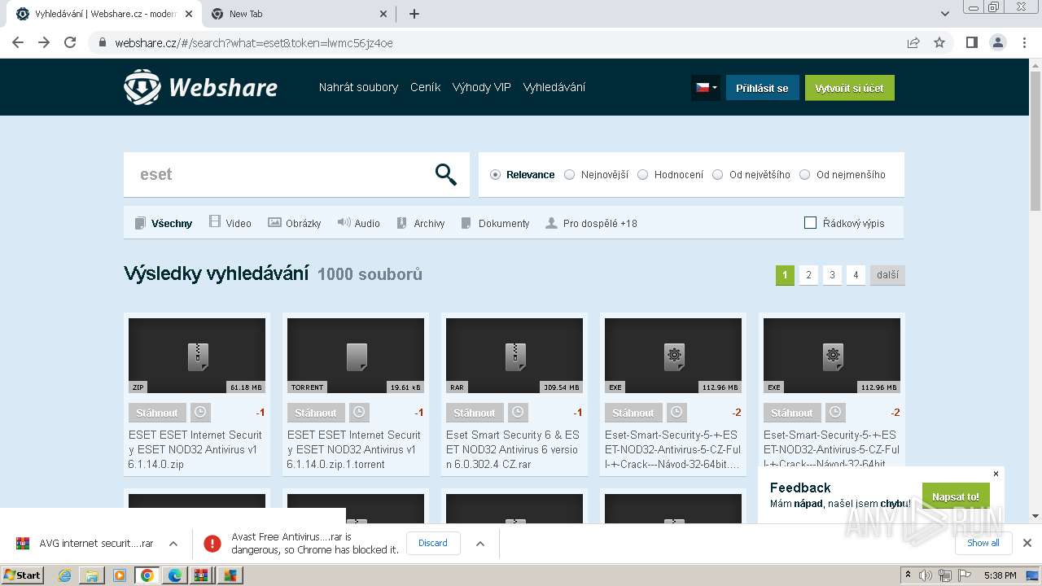Filter results by Audio
The width and height of the screenshot is (1042, 586).
coord(359,223)
